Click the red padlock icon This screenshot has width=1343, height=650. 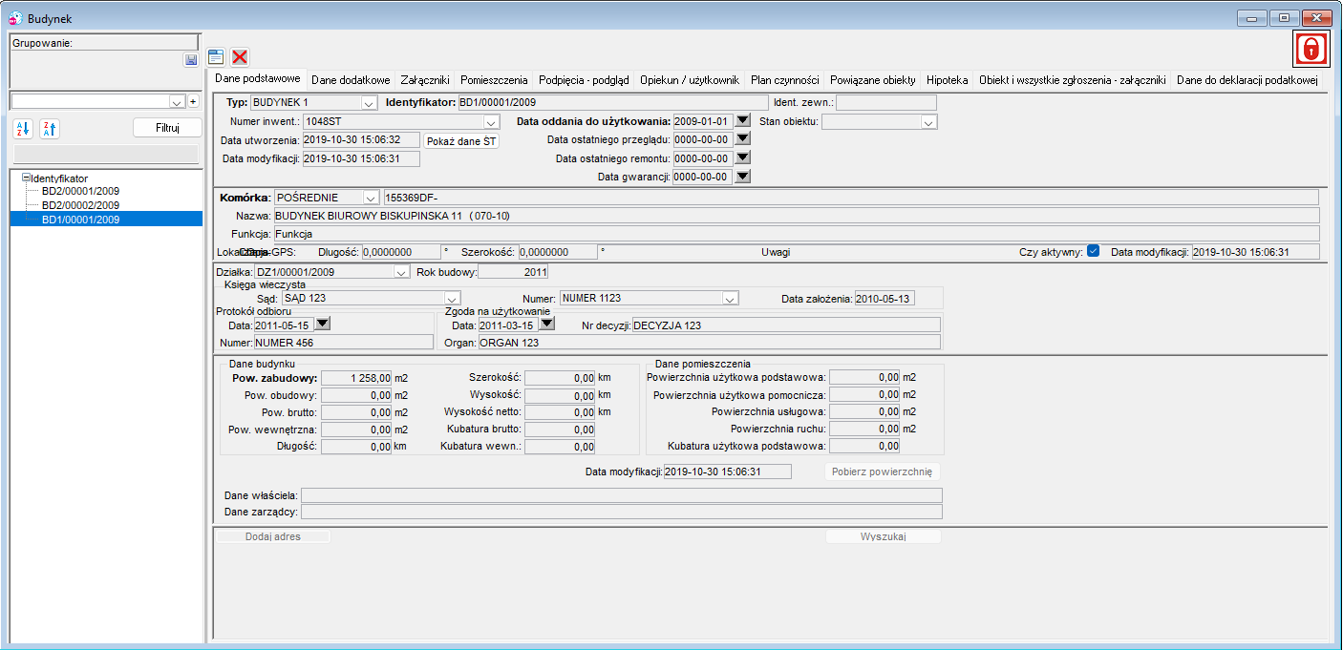pyautogui.click(x=1311, y=48)
